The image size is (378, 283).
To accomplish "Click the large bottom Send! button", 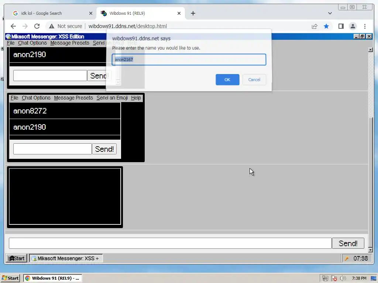I will 348,243.
